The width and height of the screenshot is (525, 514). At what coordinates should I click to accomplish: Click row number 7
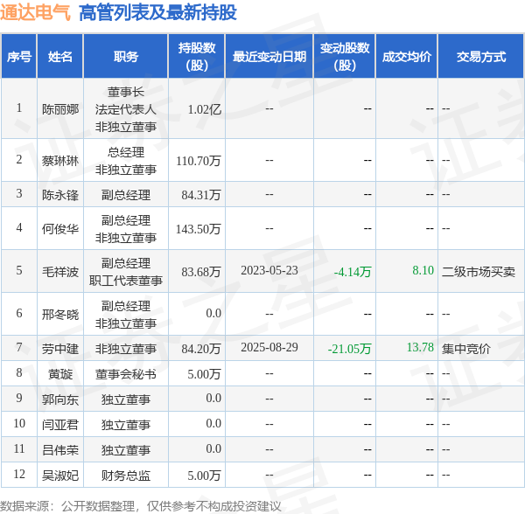(19, 347)
